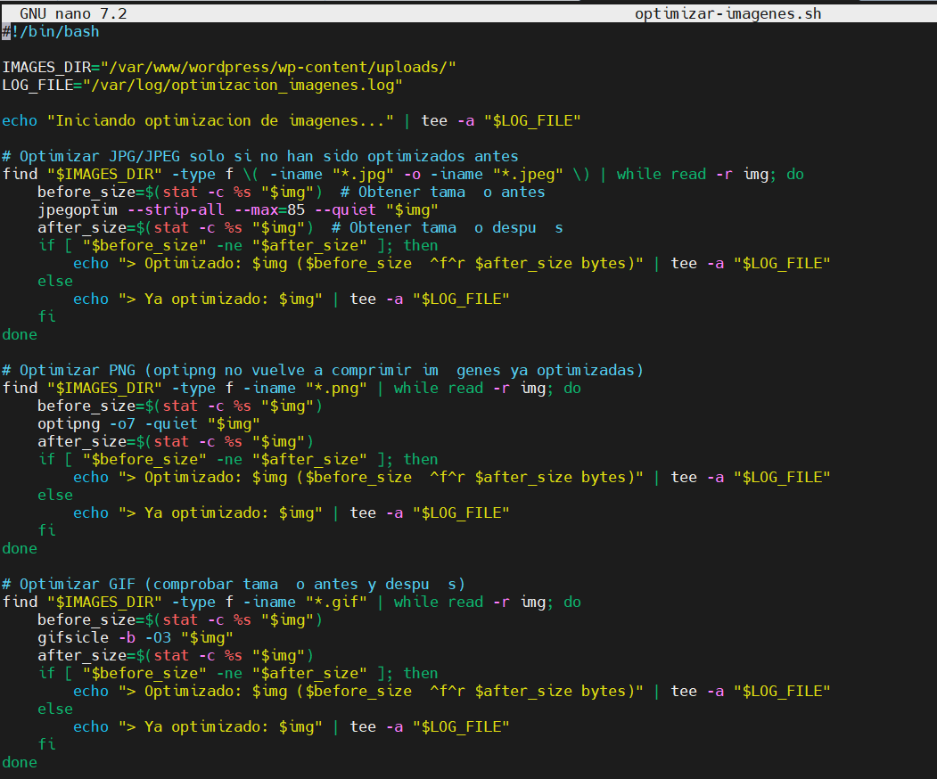Place cursor on the "*.gif" pattern
The width and height of the screenshot is (937, 779).
click(335, 602)
